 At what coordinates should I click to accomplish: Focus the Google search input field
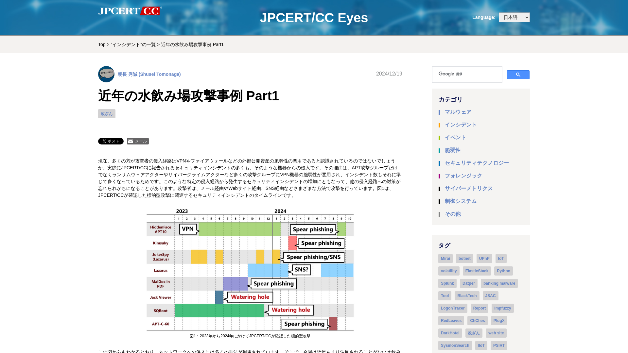tap(467, 74)
